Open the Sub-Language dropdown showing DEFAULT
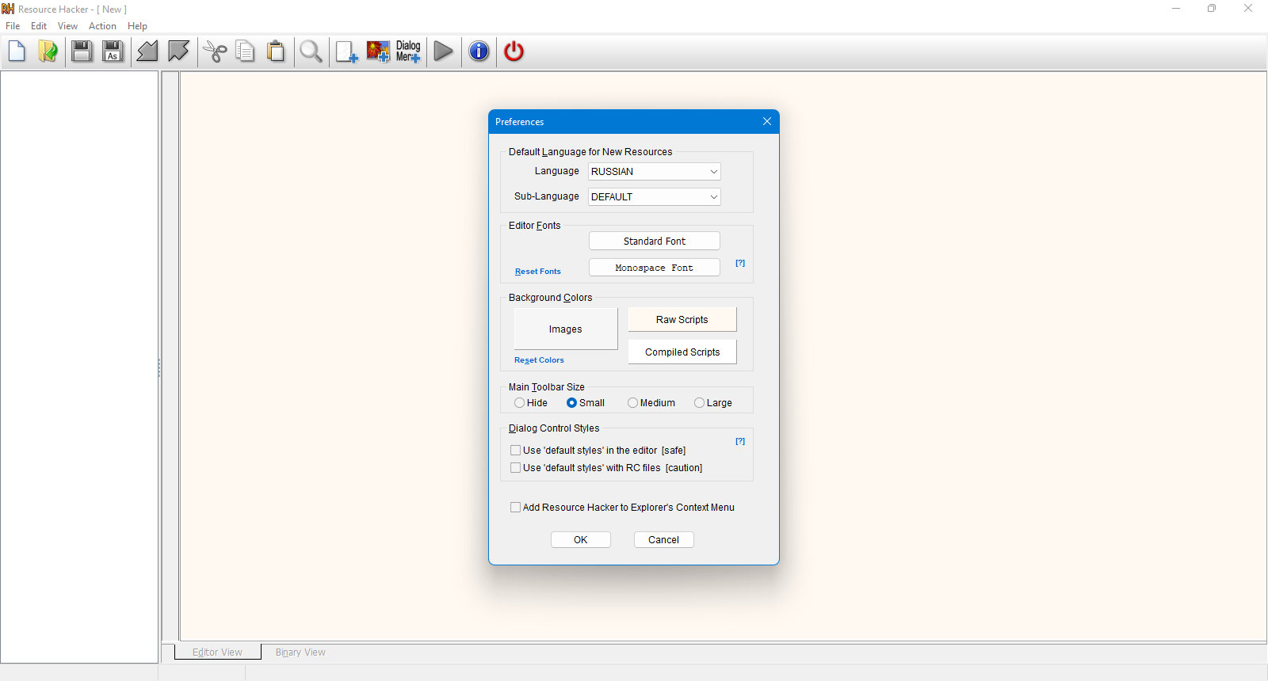Viewport: 1268px width, 681px height. 655,197
